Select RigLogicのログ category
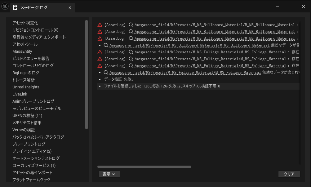Screen dimensions: 311x187 click(x=26, y=73)
